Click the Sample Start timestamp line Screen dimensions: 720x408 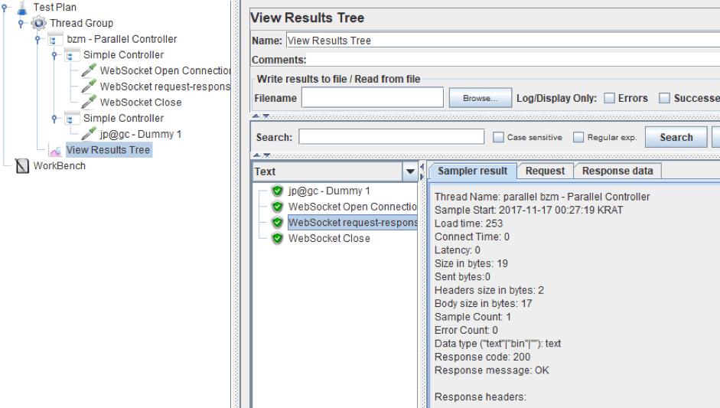pos(529,210)
